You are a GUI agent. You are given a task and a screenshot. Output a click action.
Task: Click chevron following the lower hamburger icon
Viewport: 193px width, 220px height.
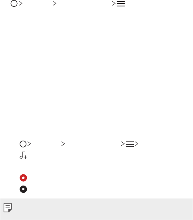tap(136, 144)
